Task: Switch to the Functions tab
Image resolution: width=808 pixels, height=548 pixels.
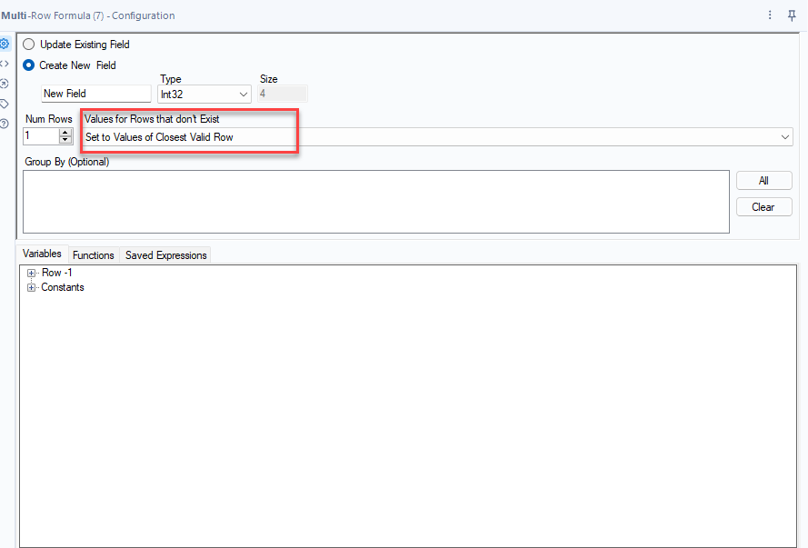Action: coord(93,254)
